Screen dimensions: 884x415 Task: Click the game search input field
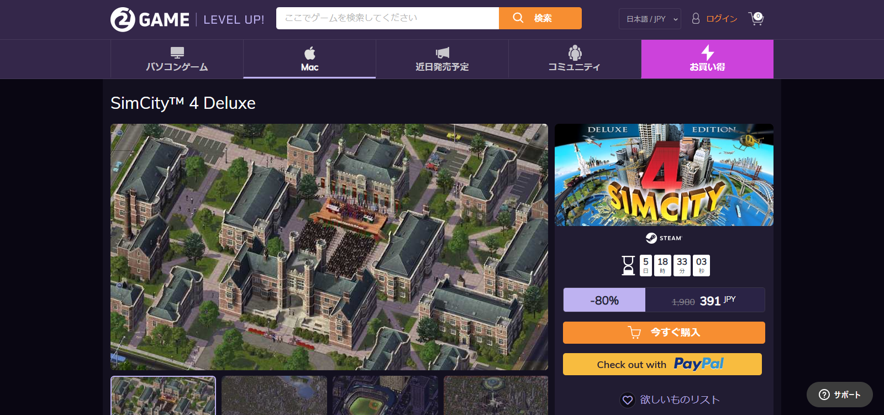tap(387, 18)
